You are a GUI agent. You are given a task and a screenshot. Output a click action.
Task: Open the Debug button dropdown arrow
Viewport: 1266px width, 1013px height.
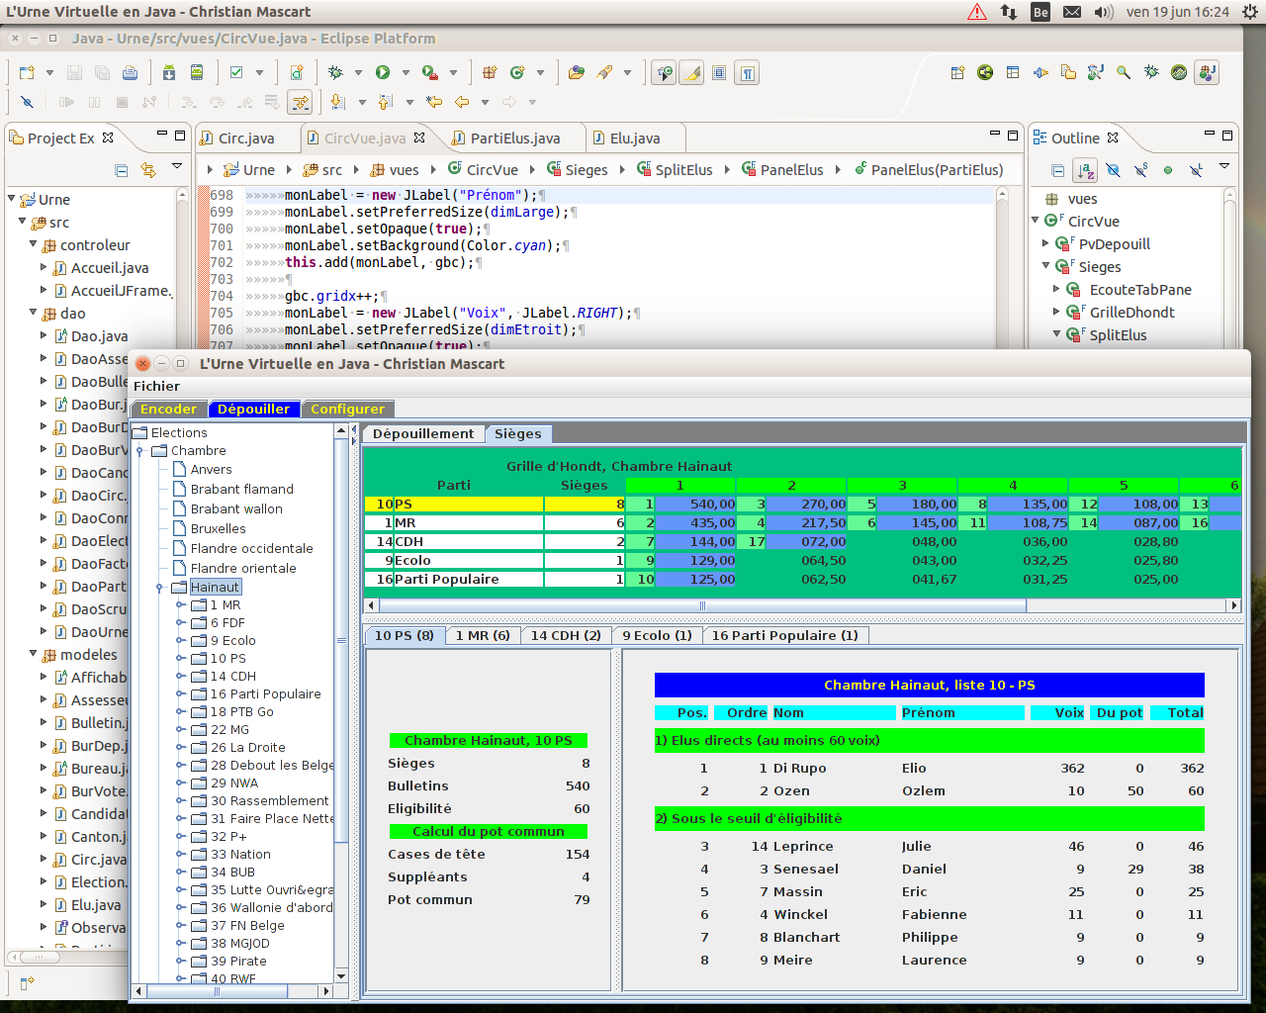[x=358, y=73]
